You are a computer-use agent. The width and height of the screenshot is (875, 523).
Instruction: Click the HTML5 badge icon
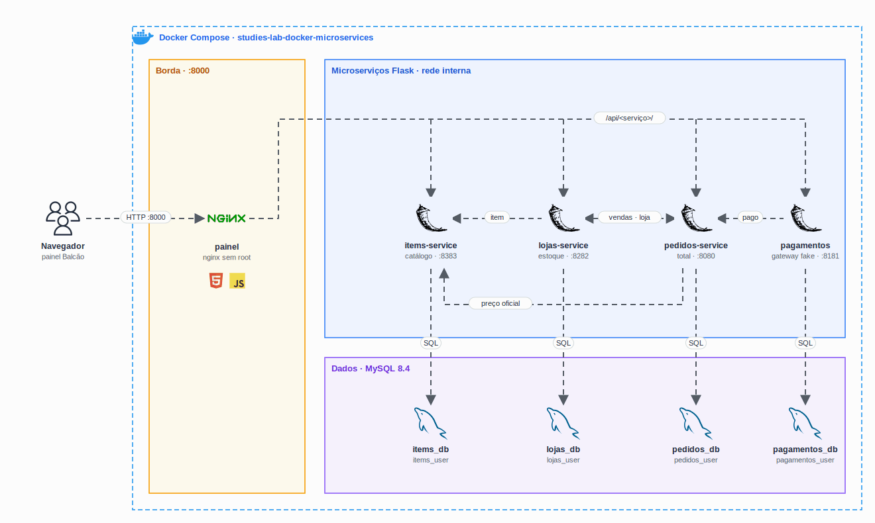click(x=215, y=281)
